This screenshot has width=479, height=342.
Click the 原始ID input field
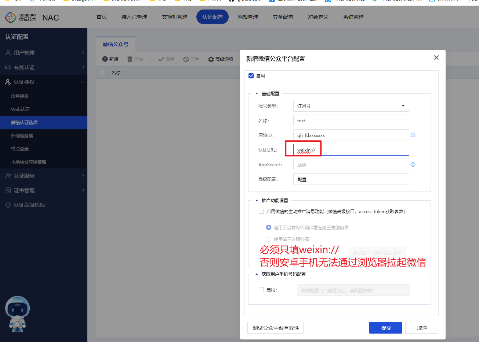click(x=351, y=135)
